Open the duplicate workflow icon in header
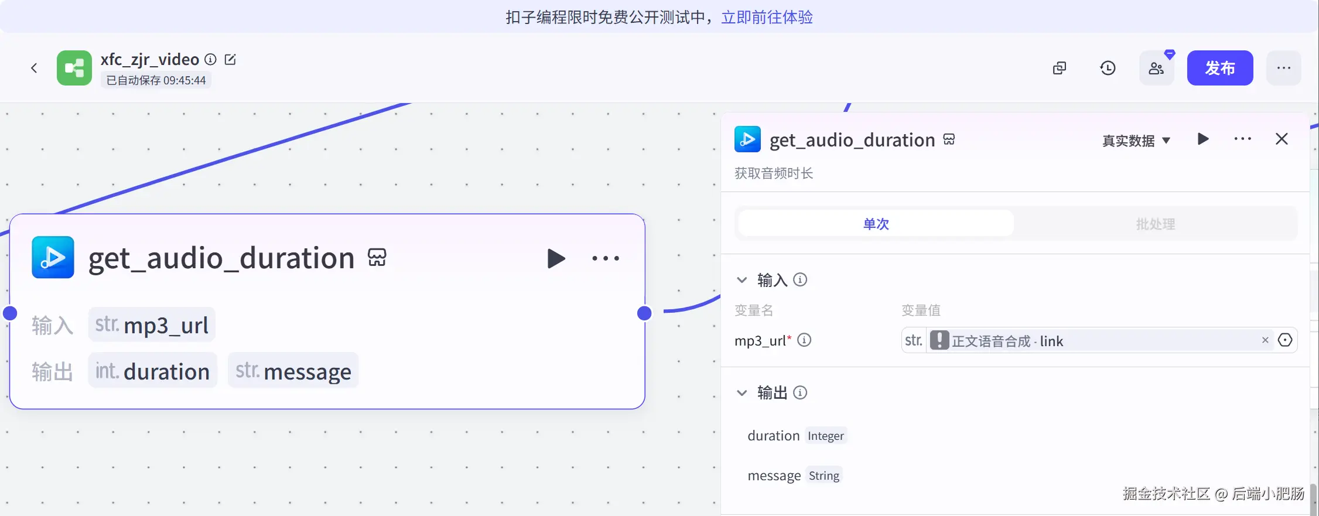This screenshot has height=516, width=1319. tap(1060, 68)
